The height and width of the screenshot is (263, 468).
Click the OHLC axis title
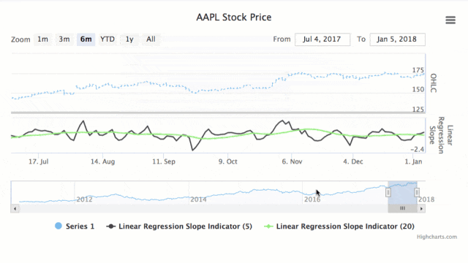pyautogui.click(x=434, y=83)
